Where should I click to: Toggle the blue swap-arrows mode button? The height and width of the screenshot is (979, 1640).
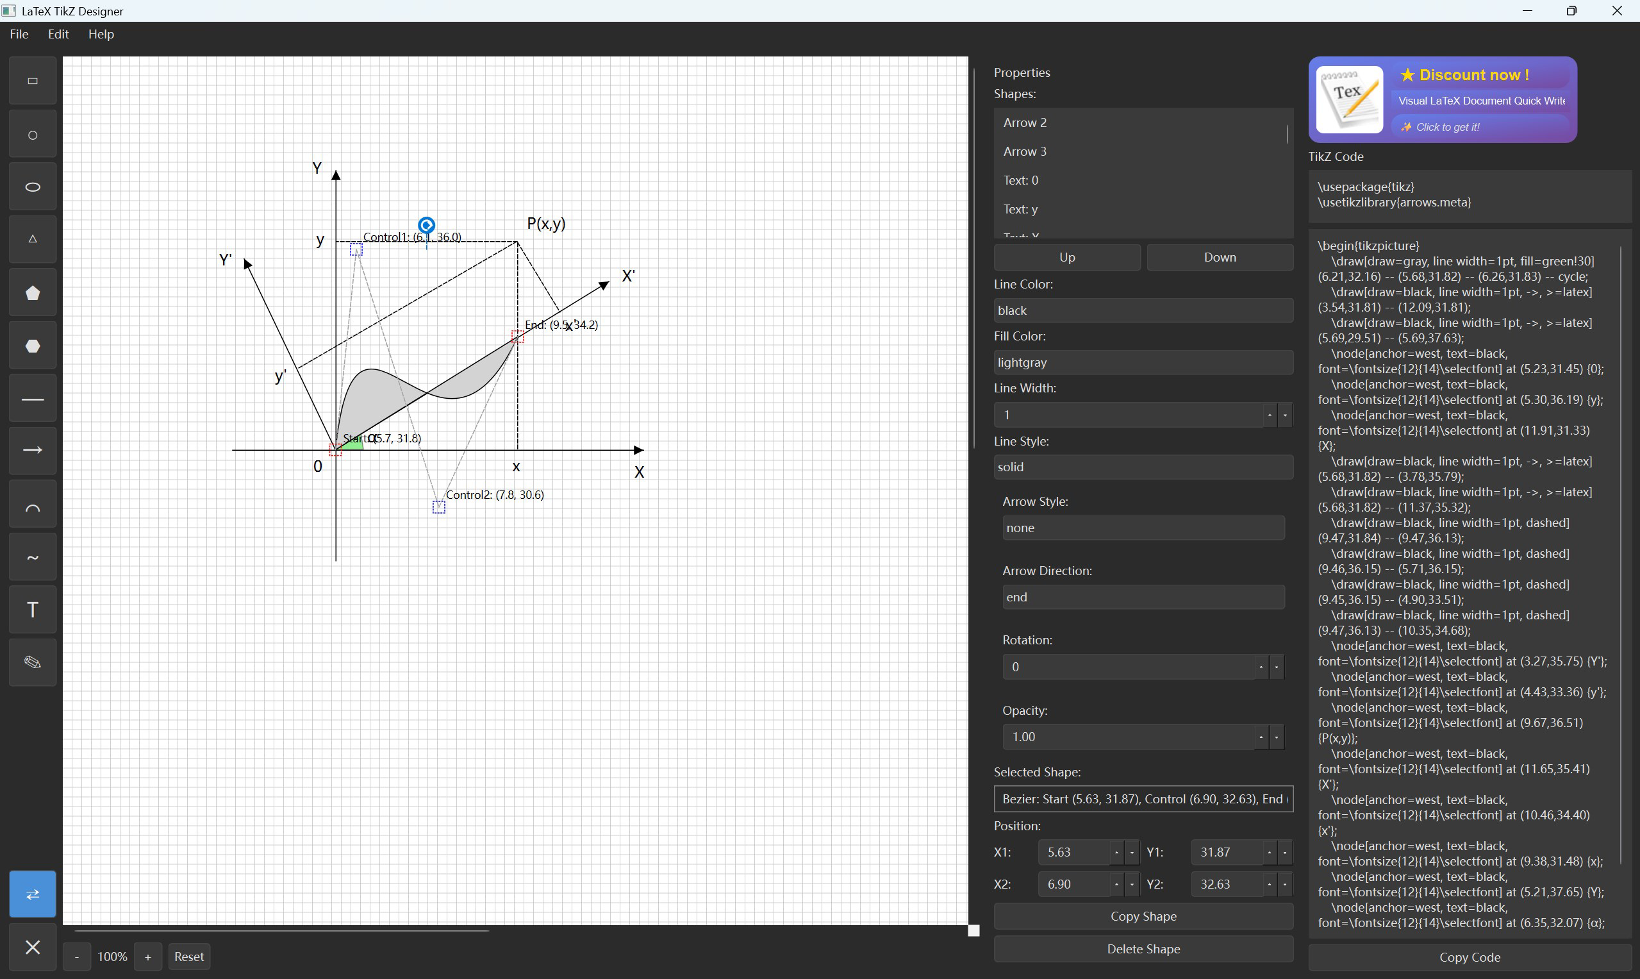tap(32, 894)
